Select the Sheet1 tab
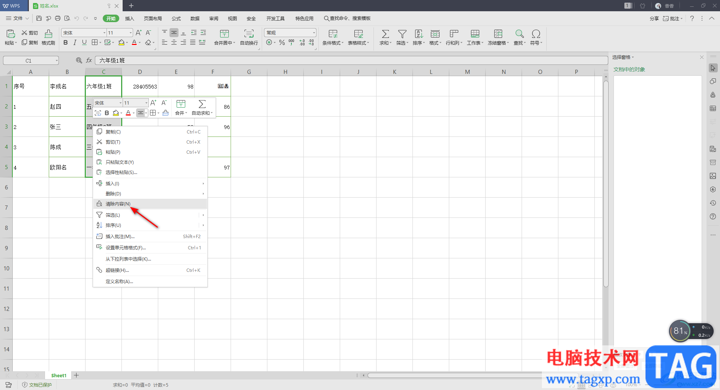 [x=58, y=375]
